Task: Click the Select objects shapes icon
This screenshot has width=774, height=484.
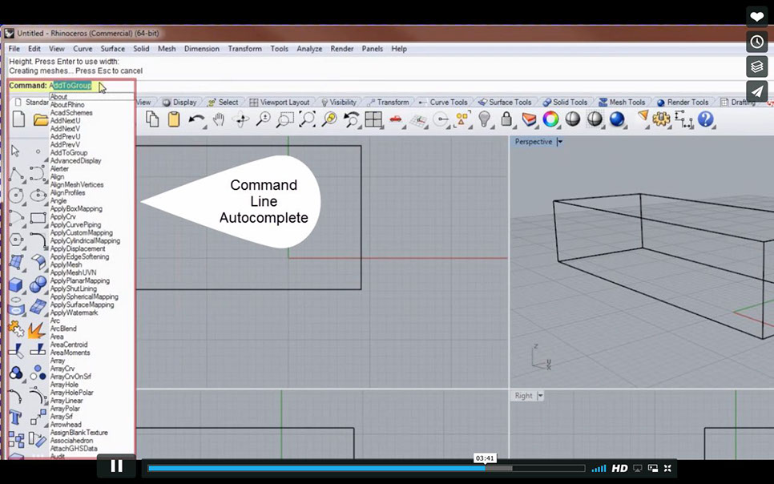Action: click(x=462, y=119)
